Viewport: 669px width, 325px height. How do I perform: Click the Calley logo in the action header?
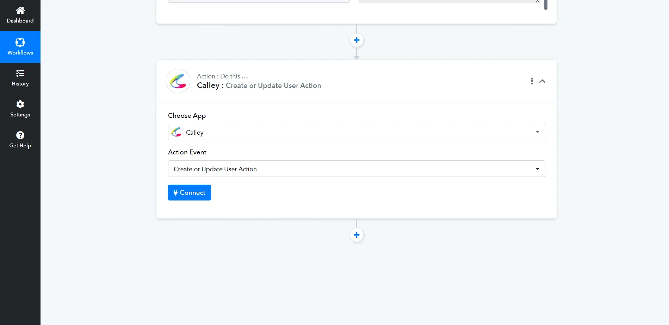(178, 81)
